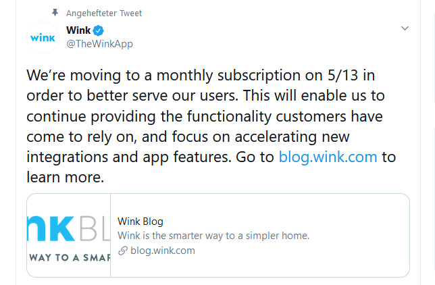Click the card description about a simpler home

point(213,236)
